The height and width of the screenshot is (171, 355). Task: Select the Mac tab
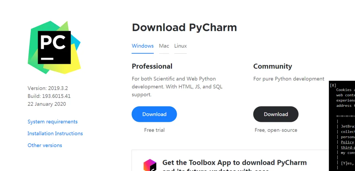tap(164, 46)
